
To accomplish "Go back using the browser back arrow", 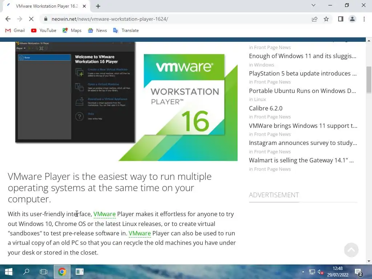I will (8, 19).
